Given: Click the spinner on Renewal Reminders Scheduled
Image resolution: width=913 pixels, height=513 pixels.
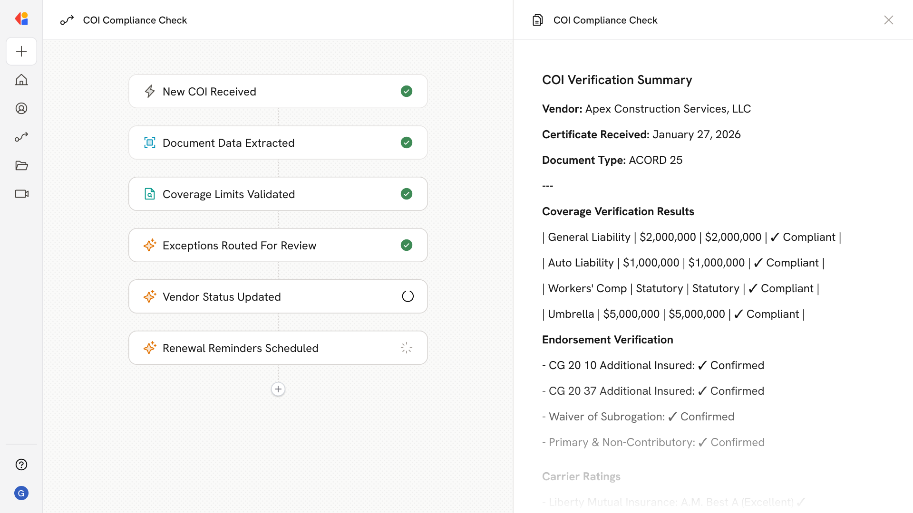Looking at the screenshot, I should [x=407, y=348].
